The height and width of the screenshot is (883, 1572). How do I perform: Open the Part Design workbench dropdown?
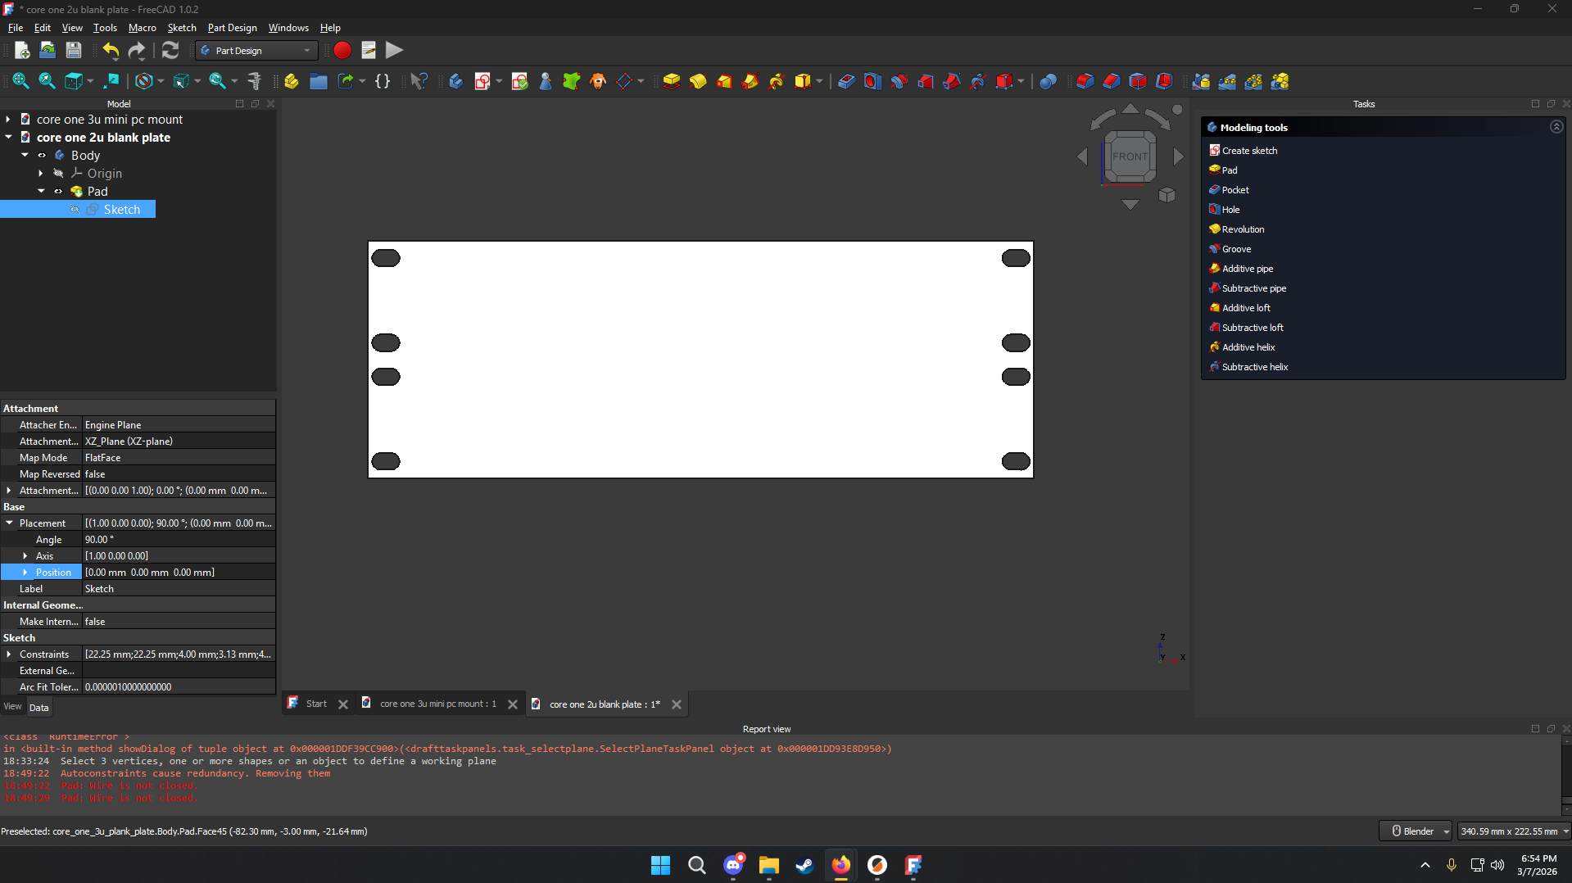coord(256,51)
